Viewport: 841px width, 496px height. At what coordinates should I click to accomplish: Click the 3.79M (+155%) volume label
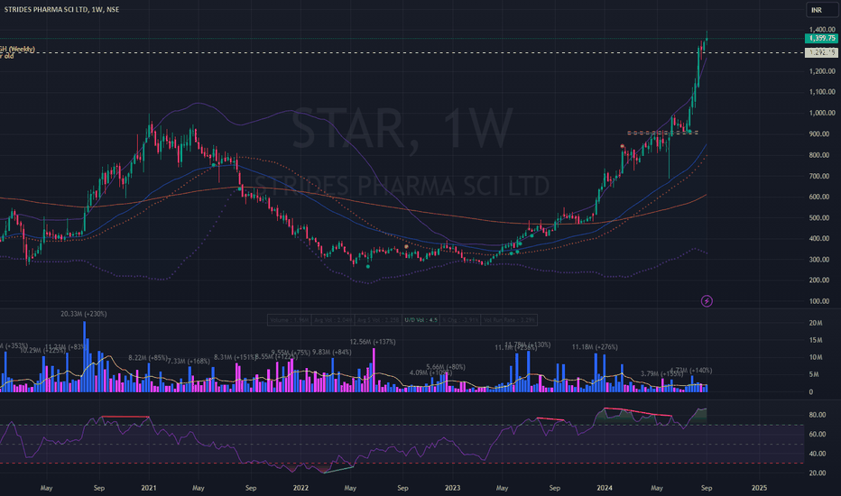[x=661, y=373]
